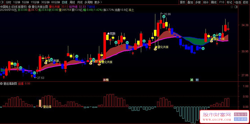This screenshot has height=124, width=250.
Task: Open the 统计 statistics tool
Action: [206, 2]
